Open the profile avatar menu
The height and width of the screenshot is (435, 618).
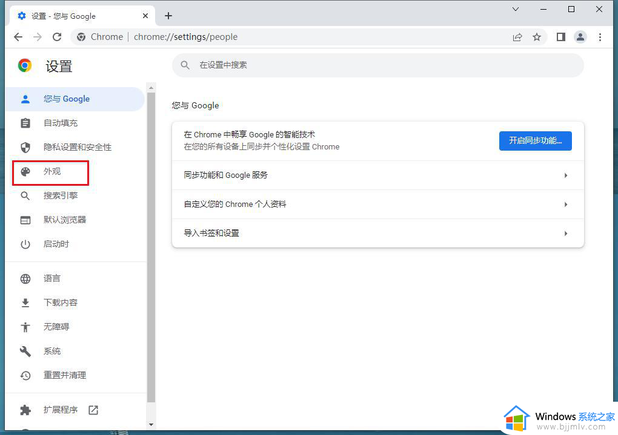point(580,37)
